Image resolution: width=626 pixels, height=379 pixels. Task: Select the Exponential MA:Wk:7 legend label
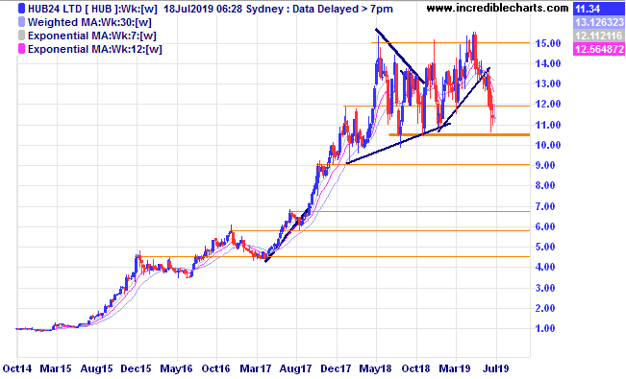[91, 36]
